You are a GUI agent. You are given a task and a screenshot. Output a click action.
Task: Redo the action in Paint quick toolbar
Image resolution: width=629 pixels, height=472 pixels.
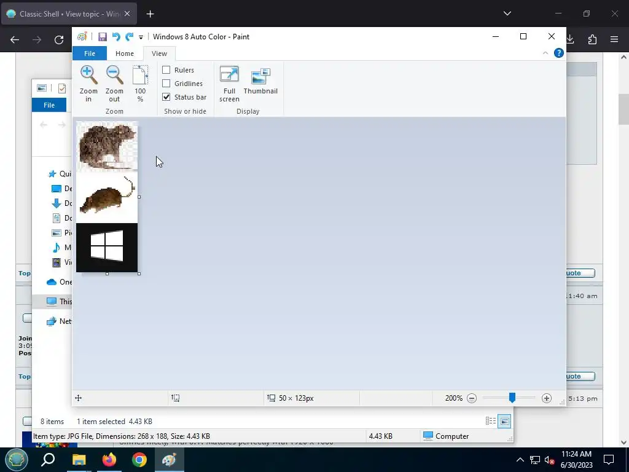(x=129, y=36)
